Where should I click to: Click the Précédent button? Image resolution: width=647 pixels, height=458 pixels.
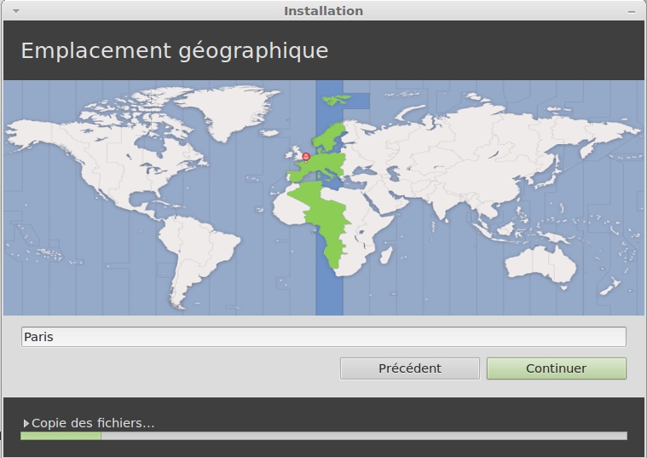(x=409, y=368)
